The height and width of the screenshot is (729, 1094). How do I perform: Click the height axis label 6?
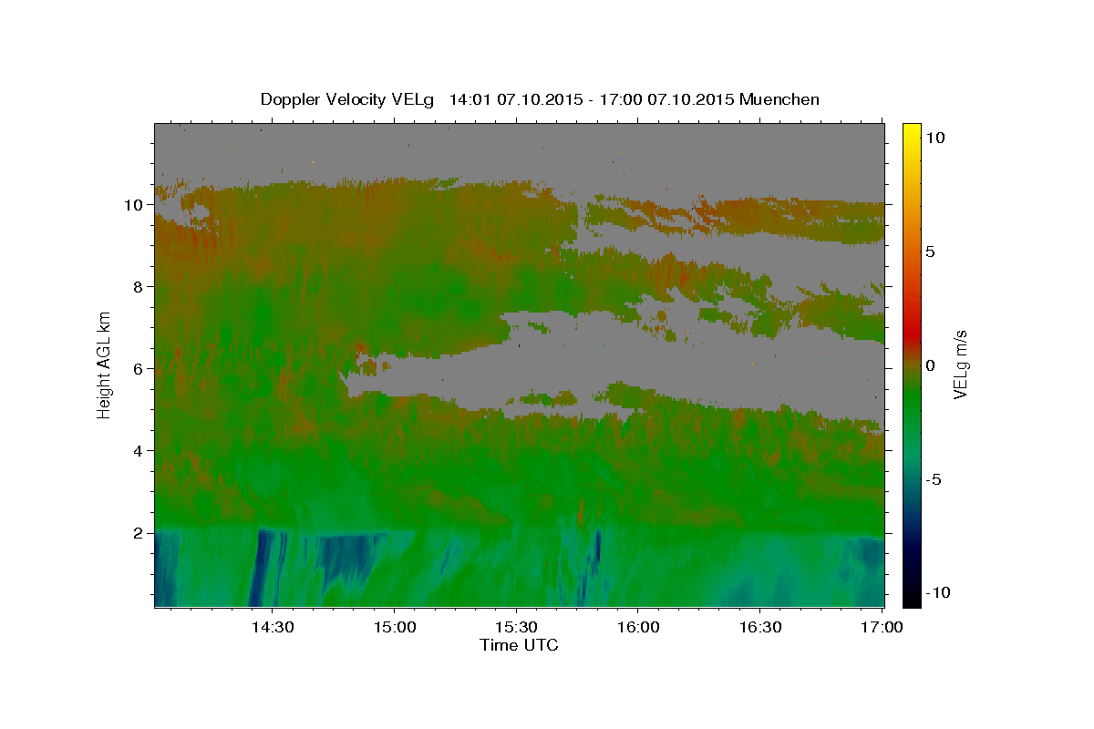(139, 369)
